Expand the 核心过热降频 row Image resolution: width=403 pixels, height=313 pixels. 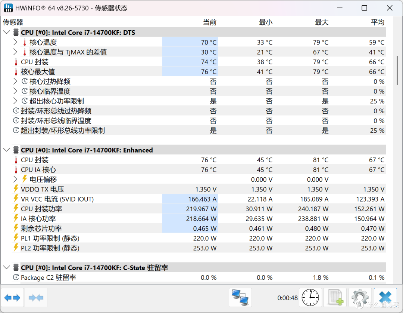pyautogui.click(x=15, y=82)
